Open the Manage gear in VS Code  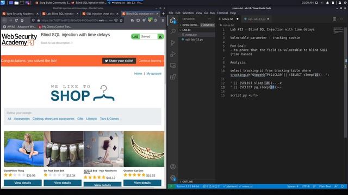point(173,178)
